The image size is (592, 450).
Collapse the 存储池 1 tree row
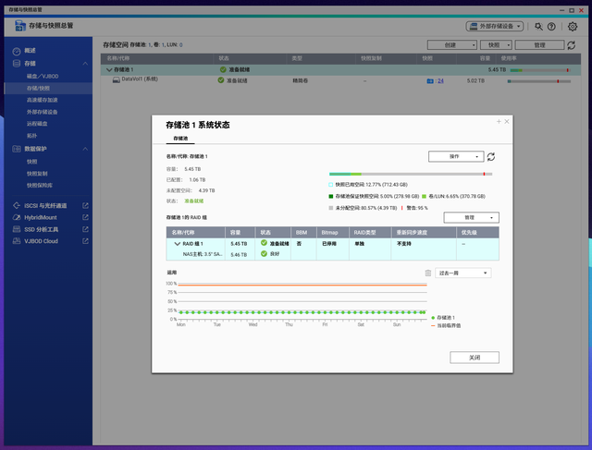(x=109, y=70)
